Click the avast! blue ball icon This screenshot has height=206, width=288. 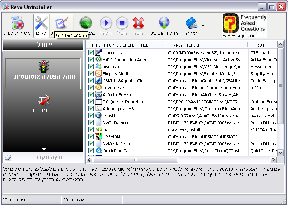click(x=99, y=115)
